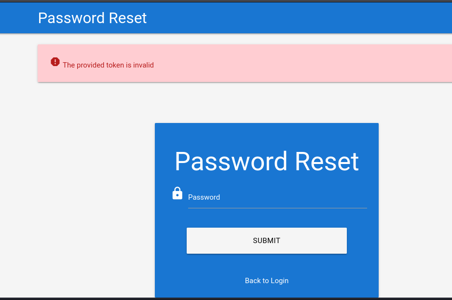This screenshot has height=300, width=452.
Task: Click the Password field underline area
Action: [x=277, y=207]
